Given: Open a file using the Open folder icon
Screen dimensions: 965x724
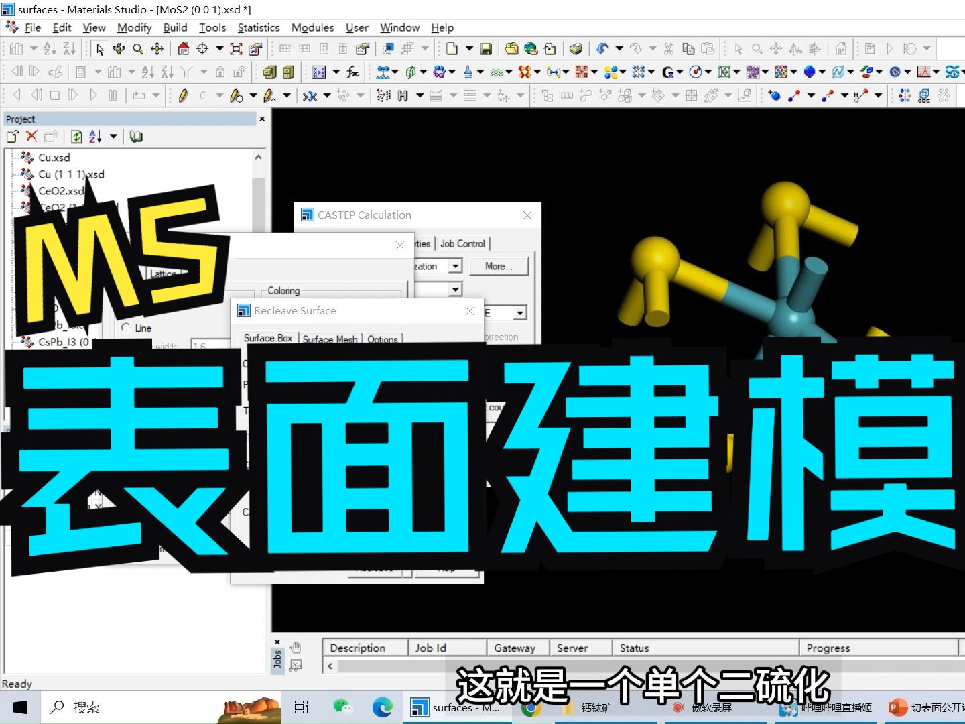Looking at the screenshot, I should pos(511,48).
